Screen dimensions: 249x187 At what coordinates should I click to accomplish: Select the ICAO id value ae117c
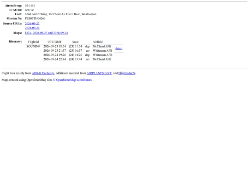point(29,10)
